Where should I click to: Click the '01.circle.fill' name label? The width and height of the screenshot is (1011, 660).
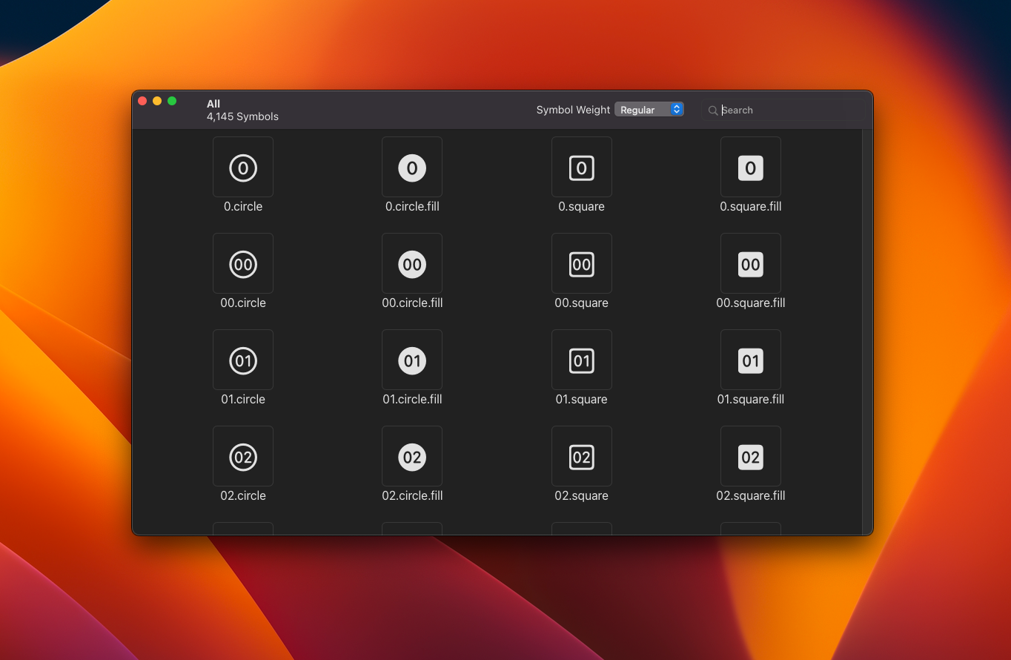click(412, 400)
